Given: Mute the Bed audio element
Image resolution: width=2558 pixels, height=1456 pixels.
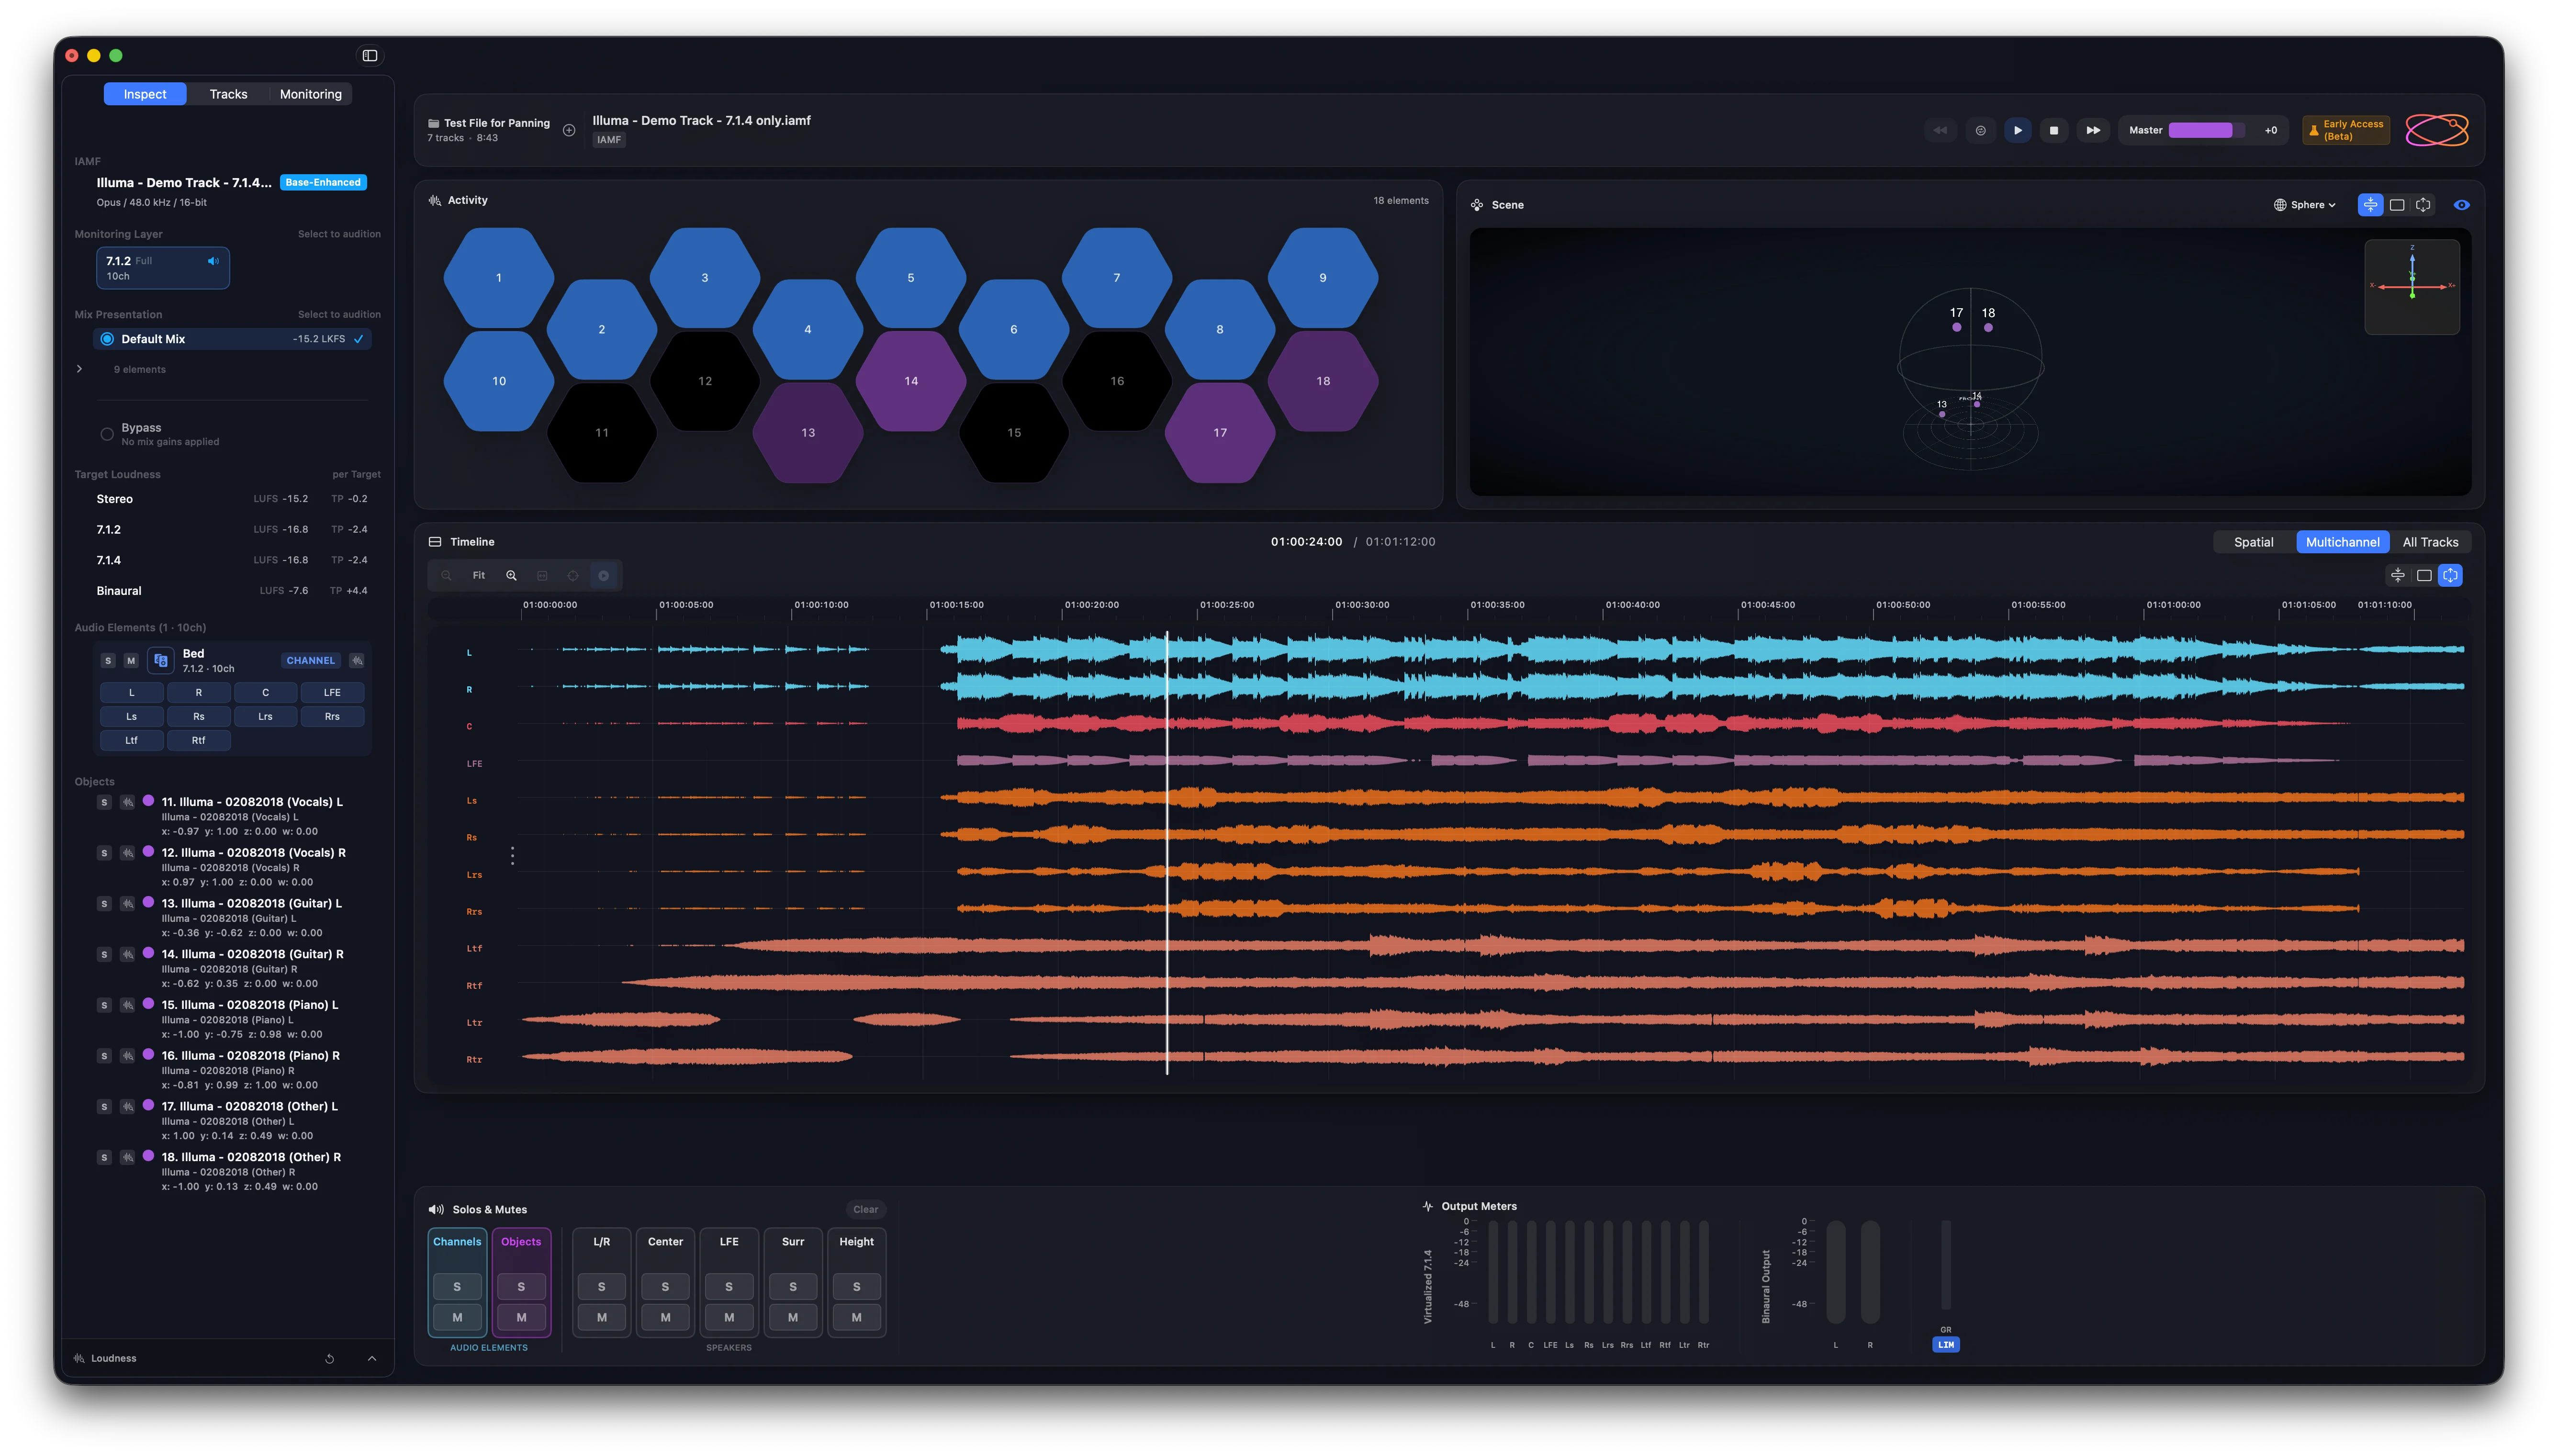Looking at the screenshot, I should (x=131, y=661).
